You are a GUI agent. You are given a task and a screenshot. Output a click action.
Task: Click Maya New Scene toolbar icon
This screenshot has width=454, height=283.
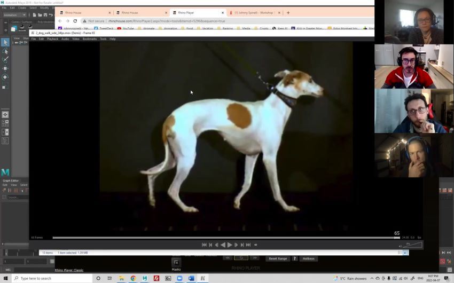point(34,15)
